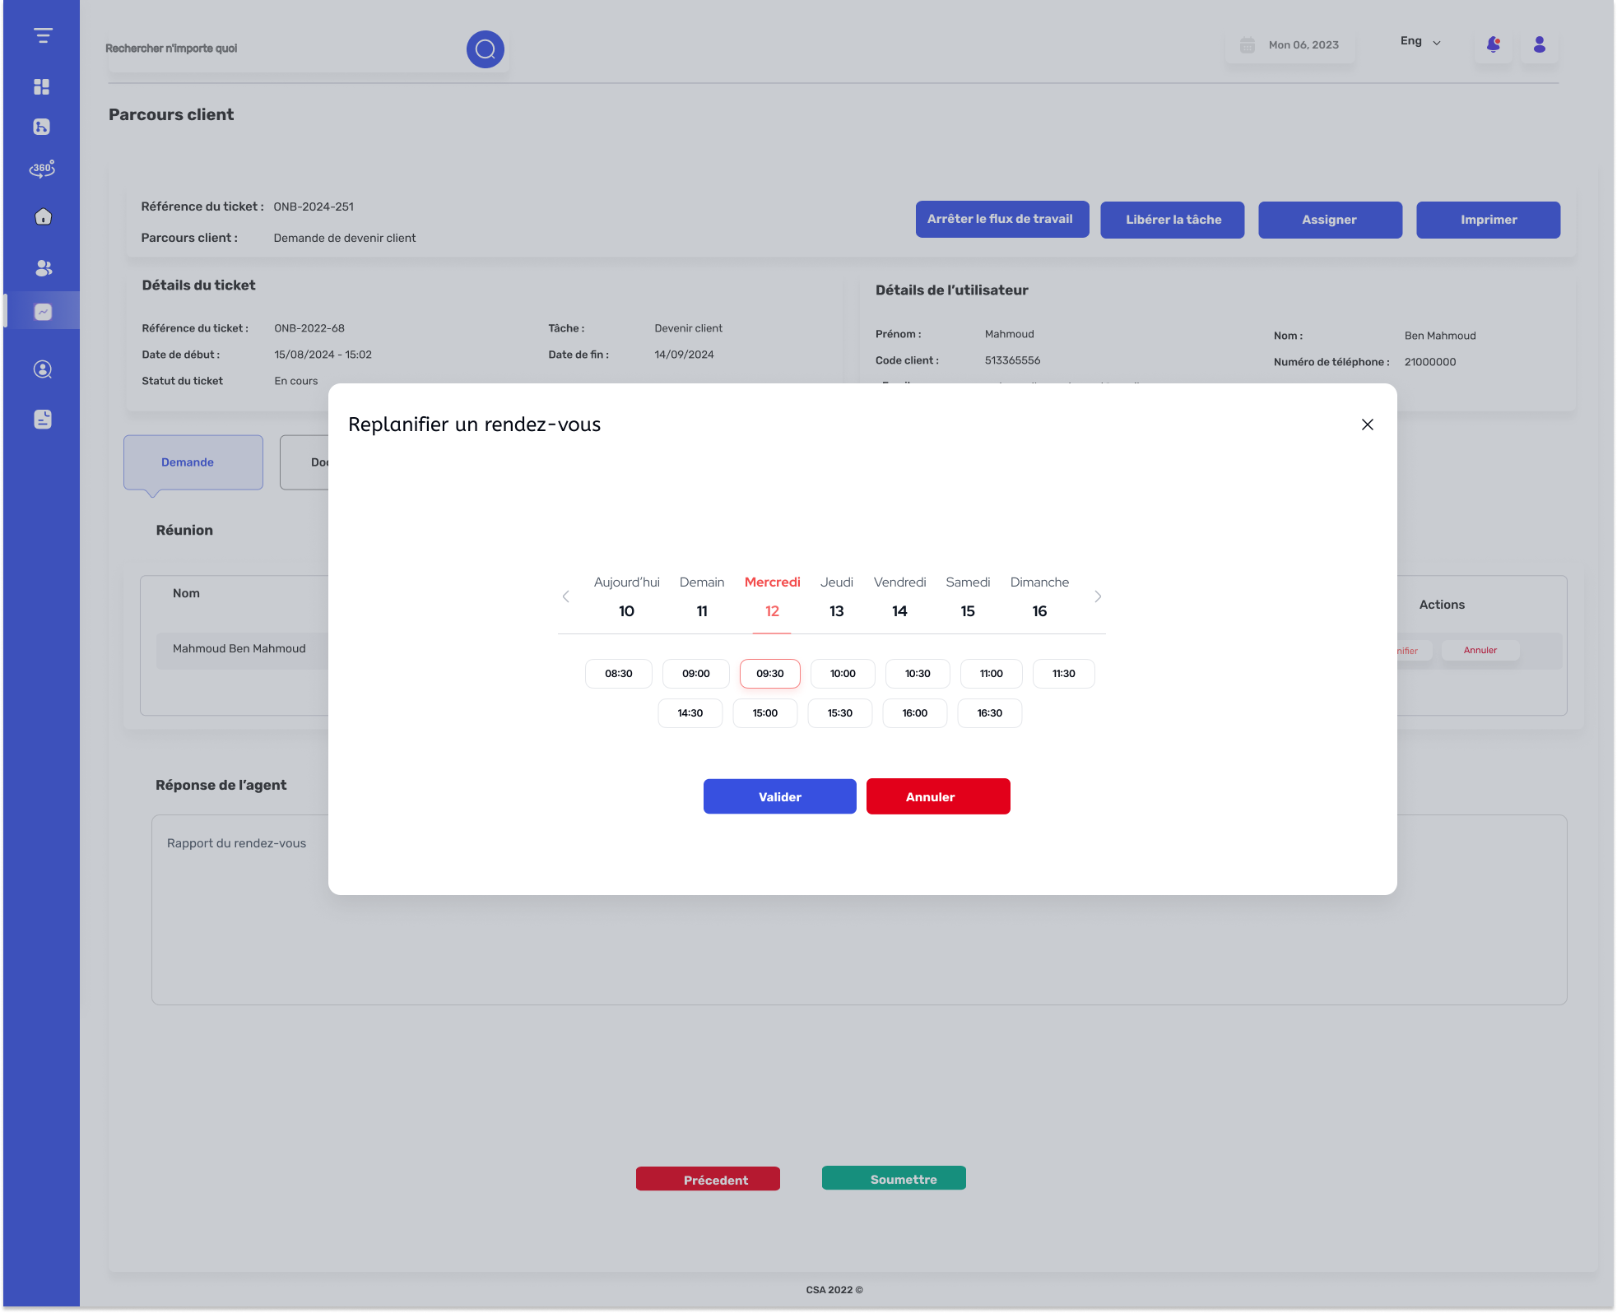Expand the Eng language dropdown
The height and width of the screenshot is (1313, 1617).
pos(1420,41)
